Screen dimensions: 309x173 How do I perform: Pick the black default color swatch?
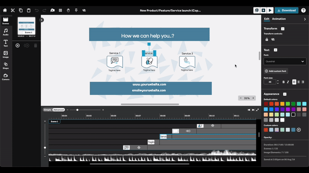click(x=293, y=115)
